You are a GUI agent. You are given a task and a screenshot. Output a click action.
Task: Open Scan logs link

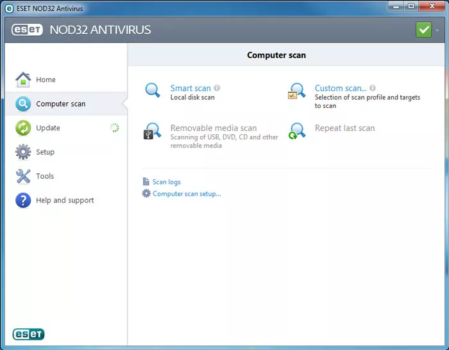pos(167,182)
